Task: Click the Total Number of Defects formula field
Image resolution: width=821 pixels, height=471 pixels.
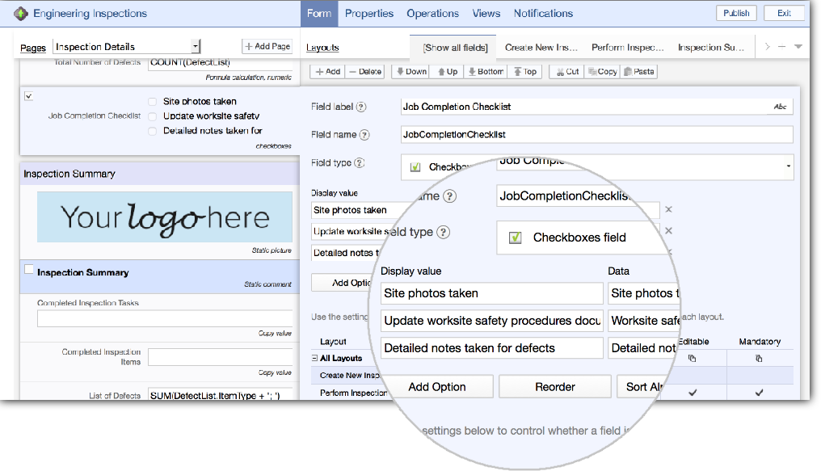Action: [220, 63]
